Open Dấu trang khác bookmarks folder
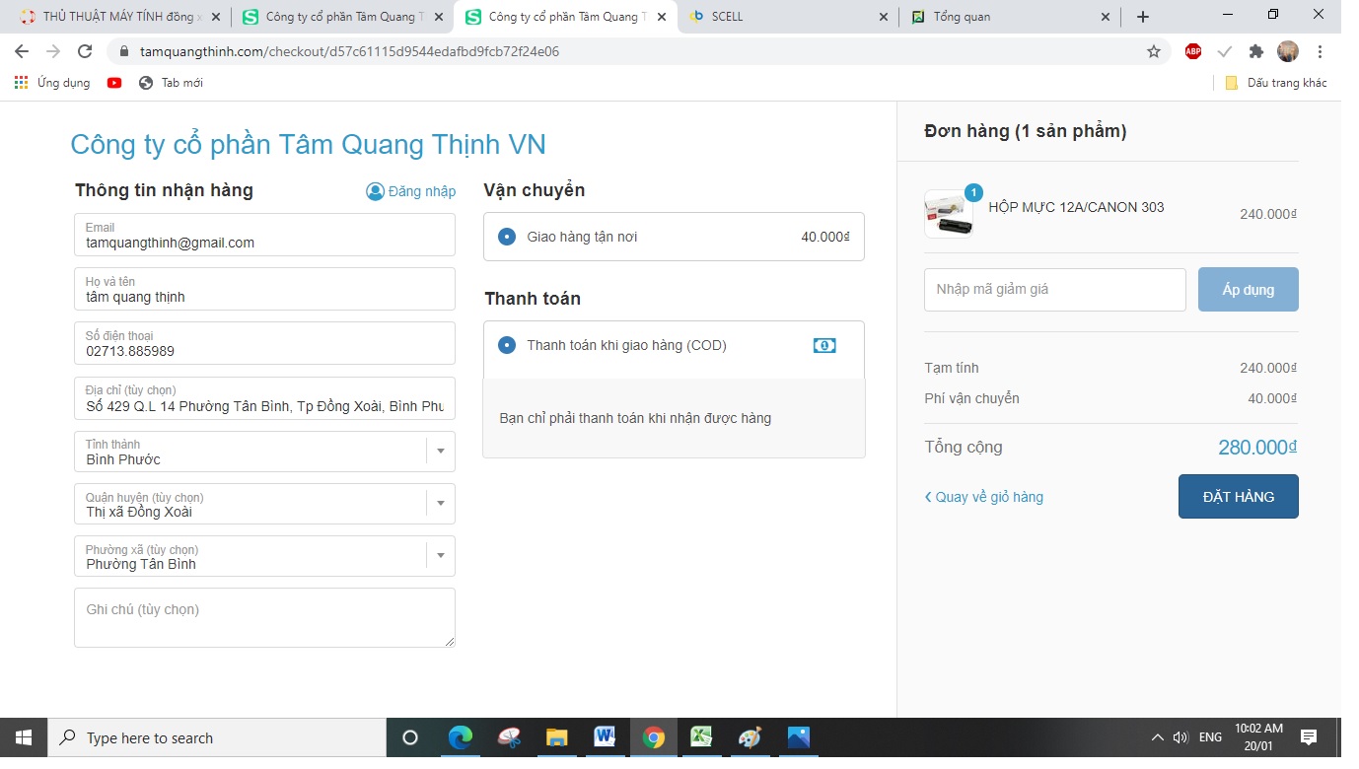Image resolution: width=1359 pixels, height=769 pixels. coord(1276,83)
